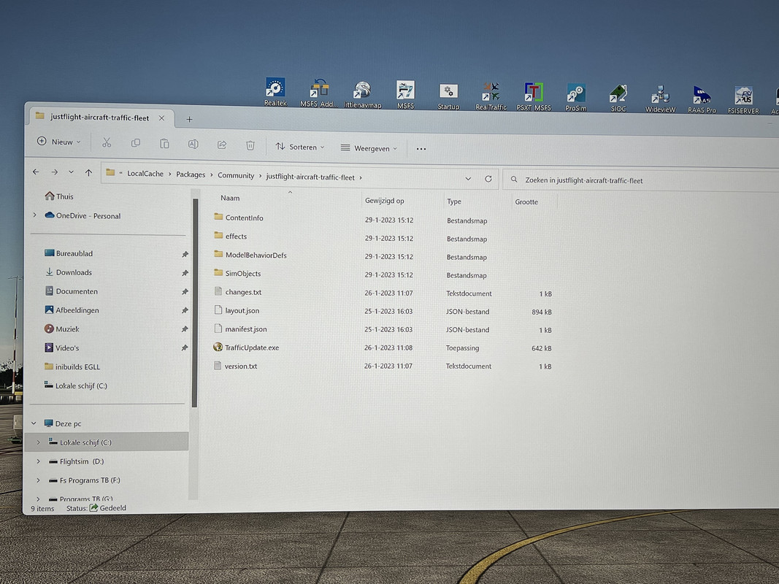Sort by the Grootte column header
Viewport: 779px width, 584px height.
pyautogui.click(x=526, y=201)
